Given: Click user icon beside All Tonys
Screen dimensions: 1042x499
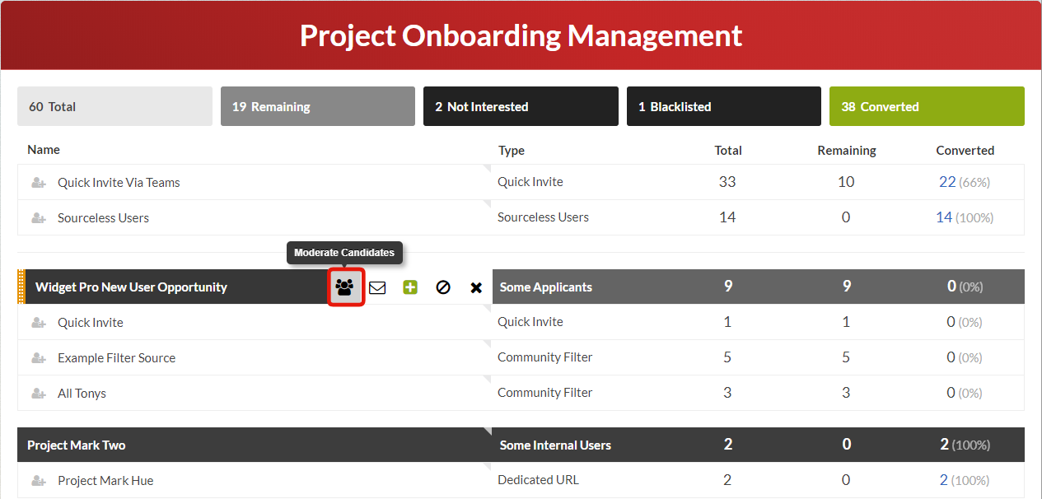Looking at the screenshot, I should (x=39, y=394).
